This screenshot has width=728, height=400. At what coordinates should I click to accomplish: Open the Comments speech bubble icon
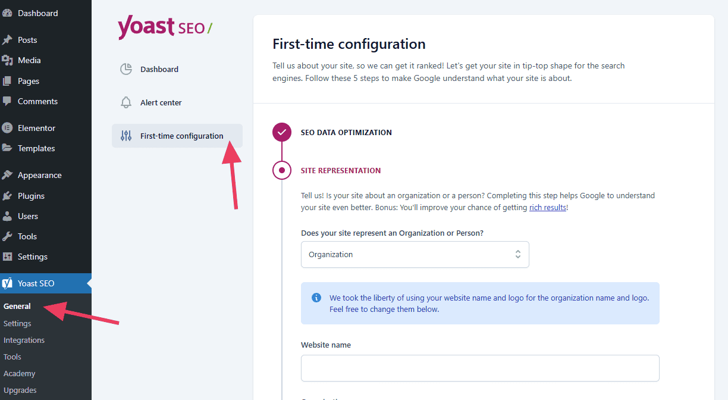10,101
